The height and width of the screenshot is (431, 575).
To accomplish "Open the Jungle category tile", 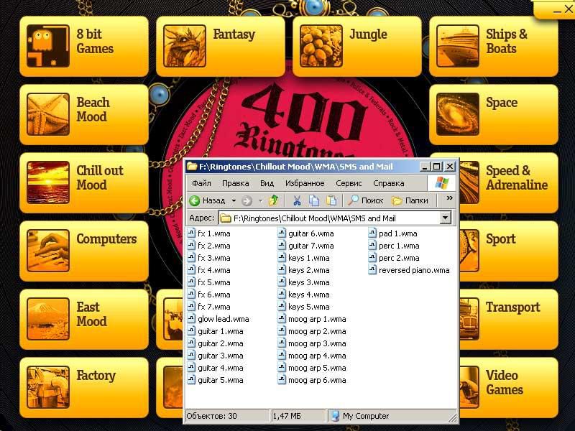I will (x=356, y=45).
